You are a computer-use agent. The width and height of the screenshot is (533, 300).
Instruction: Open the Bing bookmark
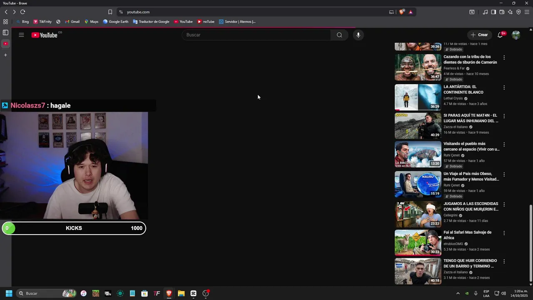[22, 22]
